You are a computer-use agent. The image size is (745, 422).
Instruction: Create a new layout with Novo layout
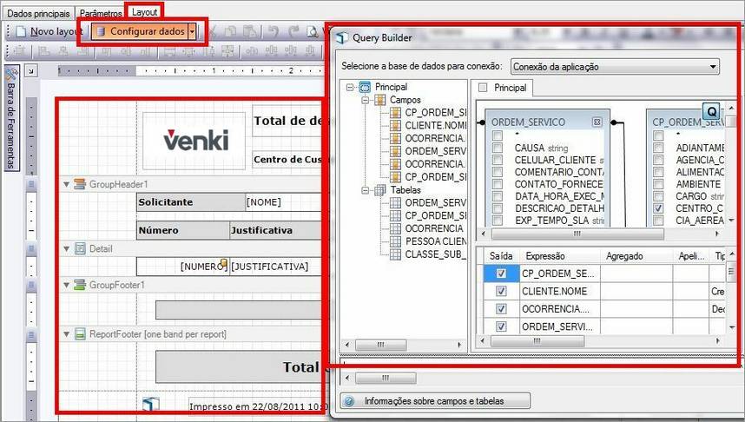(49, 32)
